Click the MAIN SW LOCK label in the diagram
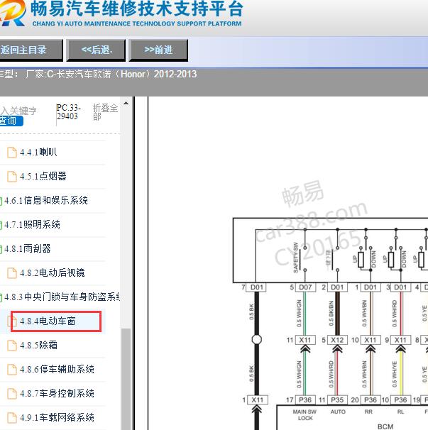This screenshot has height=430, width=428. pos(304,415)
